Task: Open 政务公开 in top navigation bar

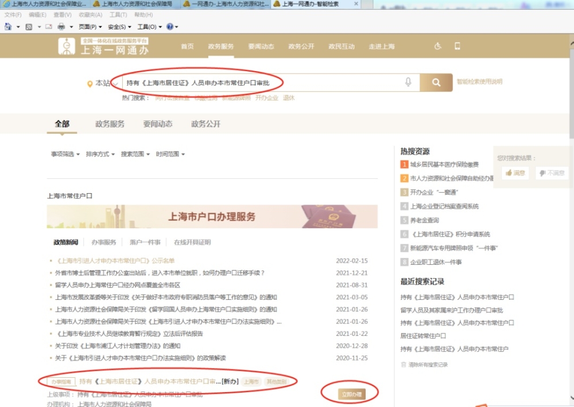Action: [301, 46]
